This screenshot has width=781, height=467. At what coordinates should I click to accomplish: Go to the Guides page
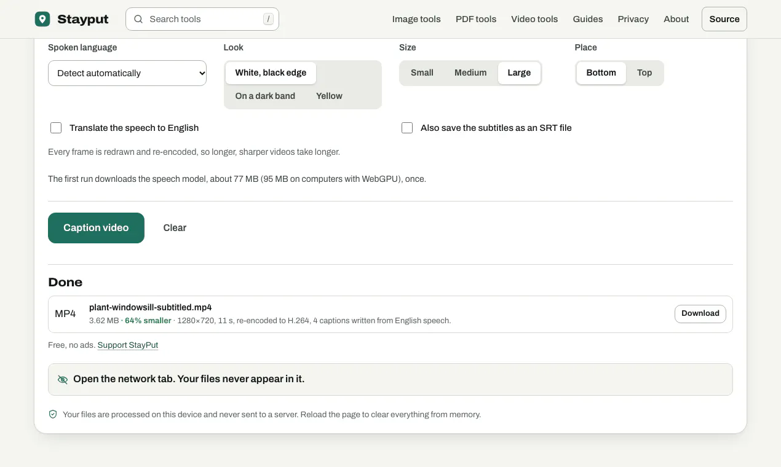(x=588, y=19)
